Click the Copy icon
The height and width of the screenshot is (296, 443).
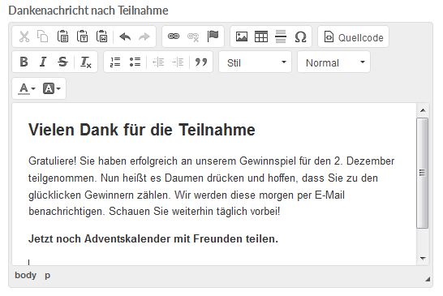click(x=43, y=36)
